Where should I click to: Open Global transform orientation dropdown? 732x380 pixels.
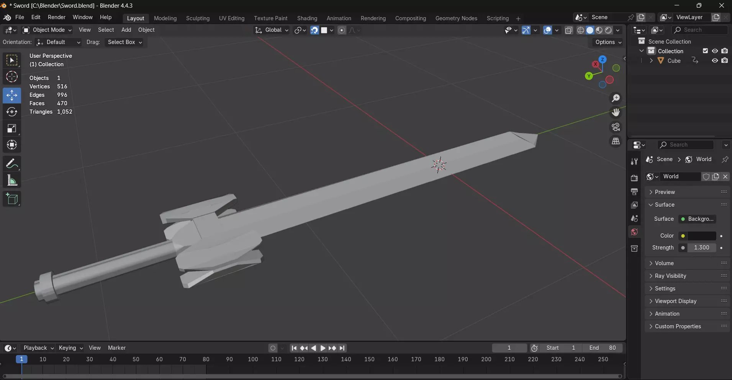(x=272, y=30)
